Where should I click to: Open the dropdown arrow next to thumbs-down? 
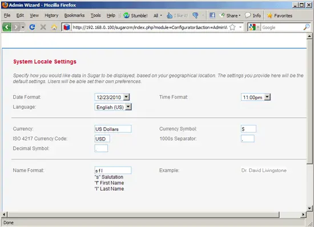pos(203,15)
